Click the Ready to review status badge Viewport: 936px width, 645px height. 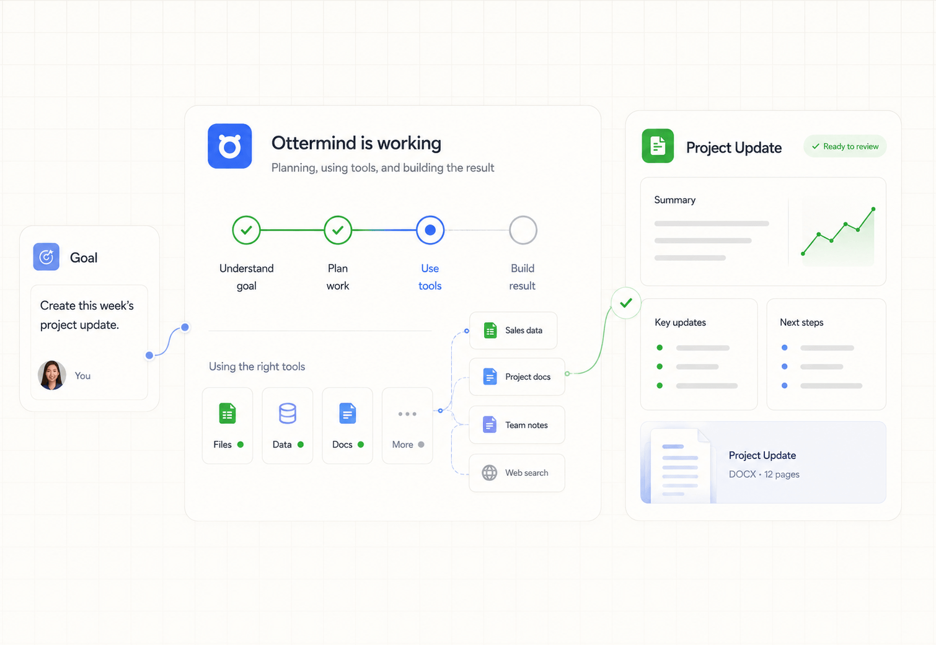(x=845, y=146)
